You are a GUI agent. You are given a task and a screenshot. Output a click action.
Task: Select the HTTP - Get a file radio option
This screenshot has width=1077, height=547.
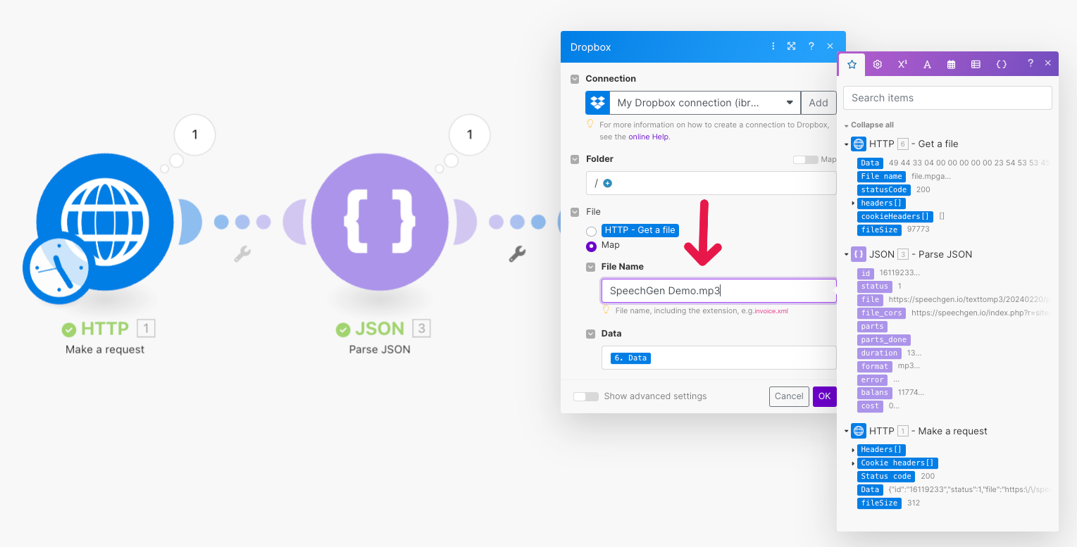pos(591,231)
